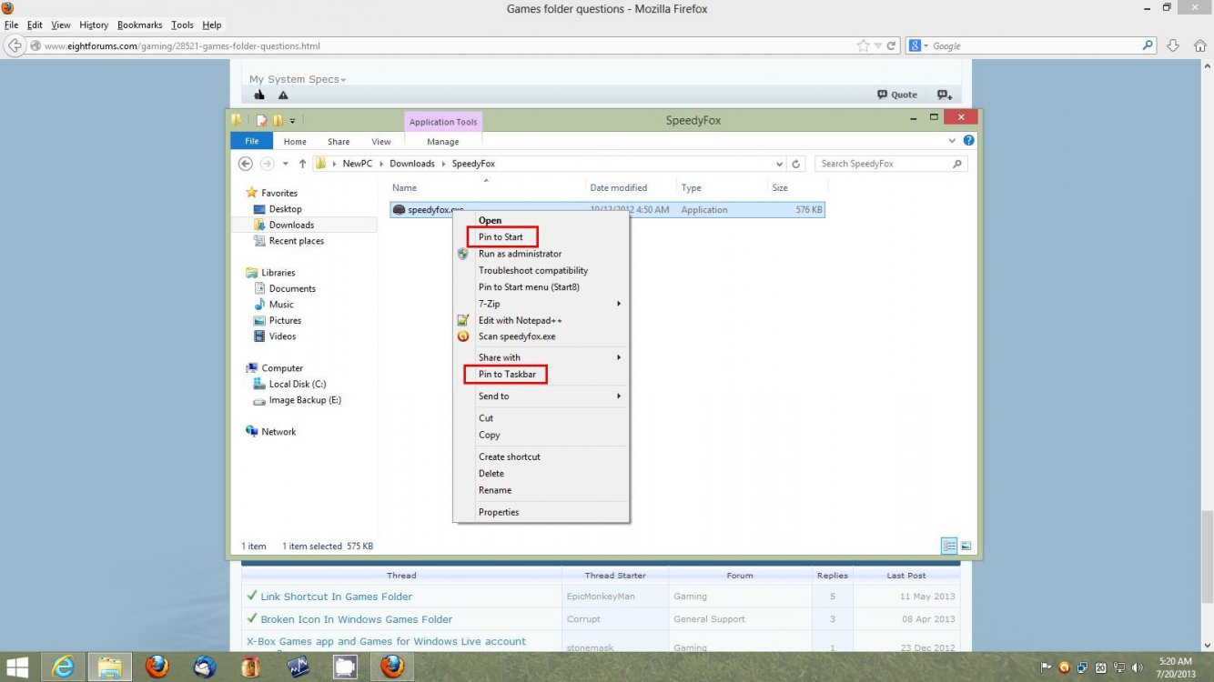Switch to details view icon in status bar
The image size is (1214, 682).
pyautogui.click(x=949, y=546)
